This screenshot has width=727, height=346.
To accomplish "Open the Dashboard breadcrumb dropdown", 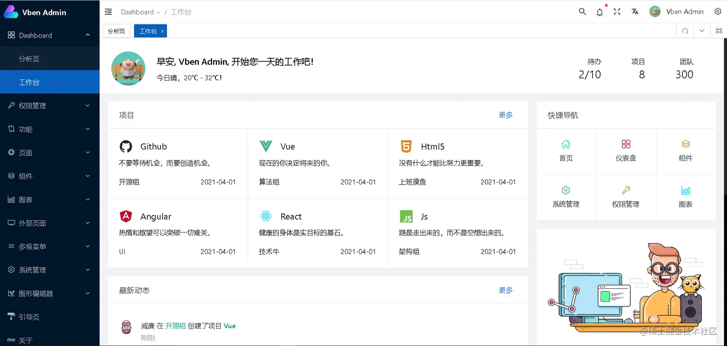I will (x=140, y=12).
